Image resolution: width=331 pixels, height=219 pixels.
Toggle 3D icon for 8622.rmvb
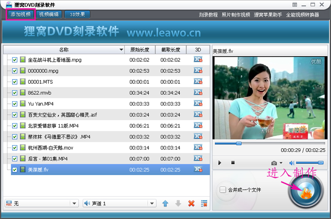pyautogui.click(x=198, y=92)
